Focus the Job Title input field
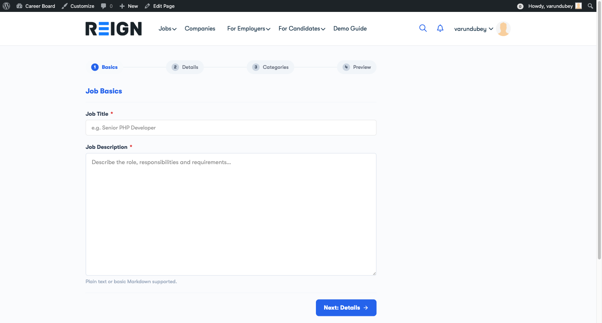Viewport: 602px width, 323px height. click(x=231, y=128)
